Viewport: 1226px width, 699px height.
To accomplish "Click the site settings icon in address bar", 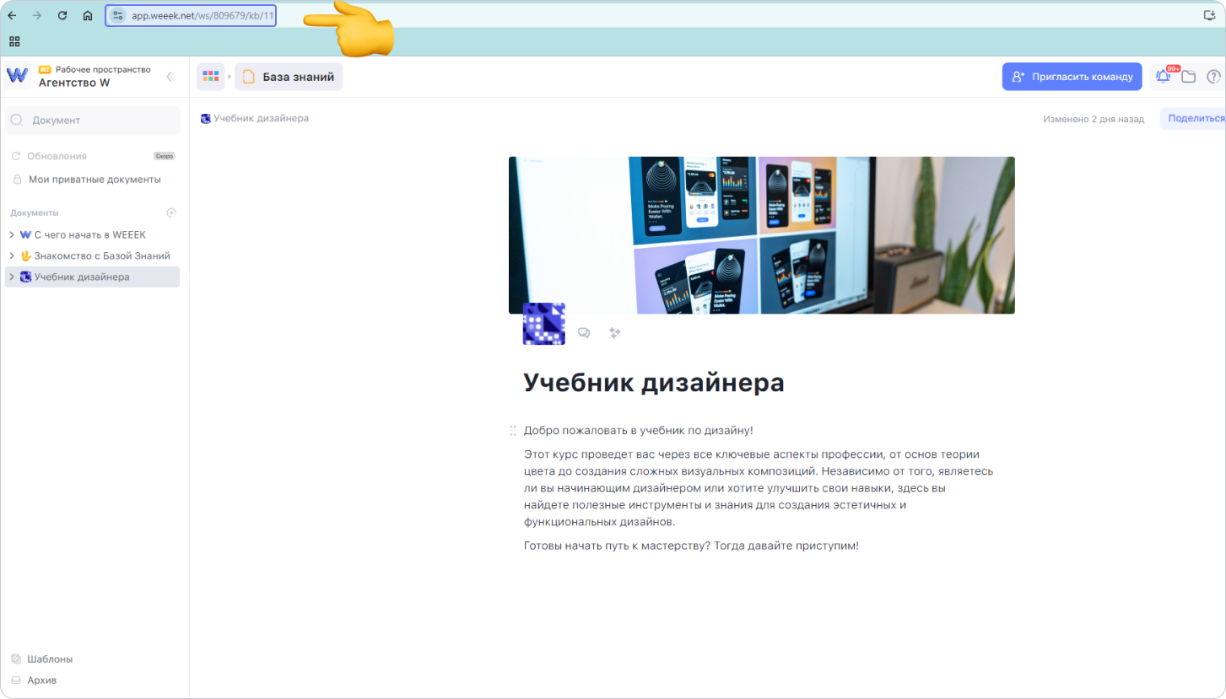I will click(117, 15).
